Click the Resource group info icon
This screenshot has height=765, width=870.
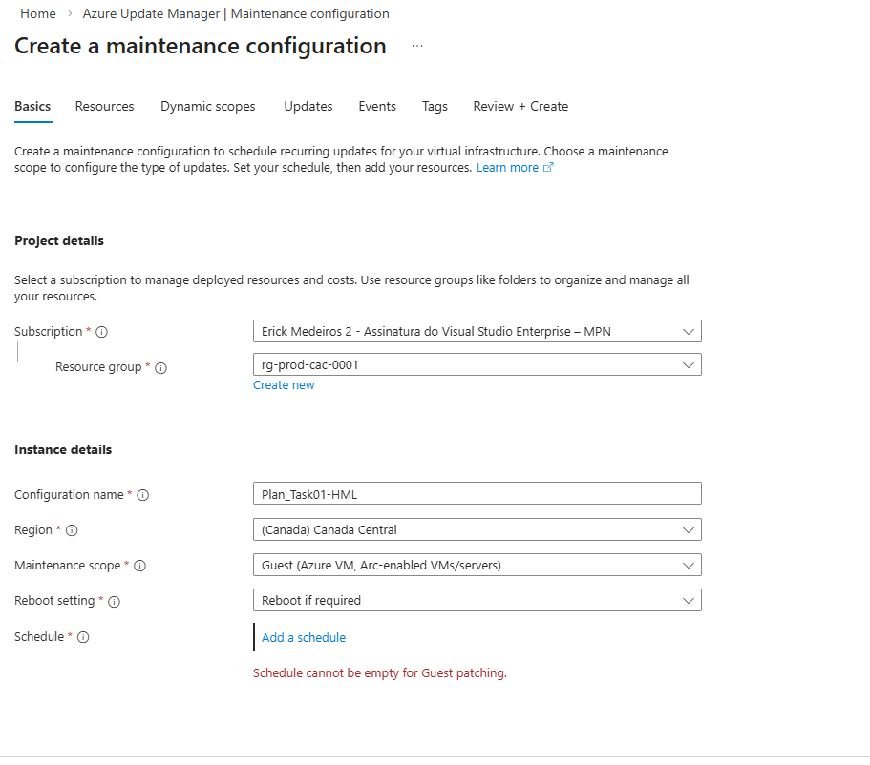coord(160,368)
